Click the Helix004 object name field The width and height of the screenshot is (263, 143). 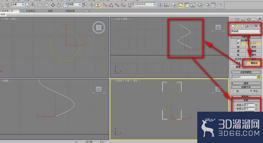(x=244, y=77)
